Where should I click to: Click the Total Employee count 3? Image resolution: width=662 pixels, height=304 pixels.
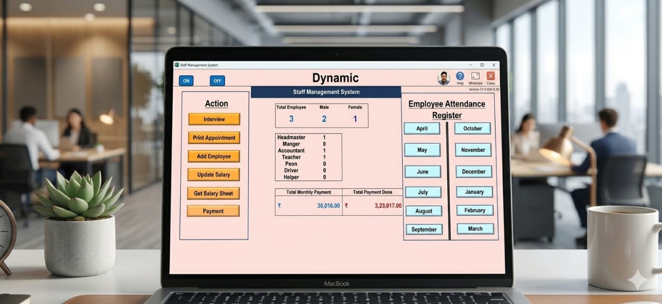coord(291,119)
